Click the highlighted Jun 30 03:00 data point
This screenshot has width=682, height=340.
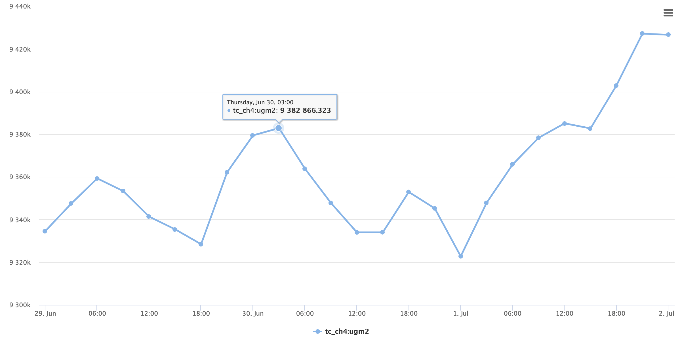tap(279, 128)
